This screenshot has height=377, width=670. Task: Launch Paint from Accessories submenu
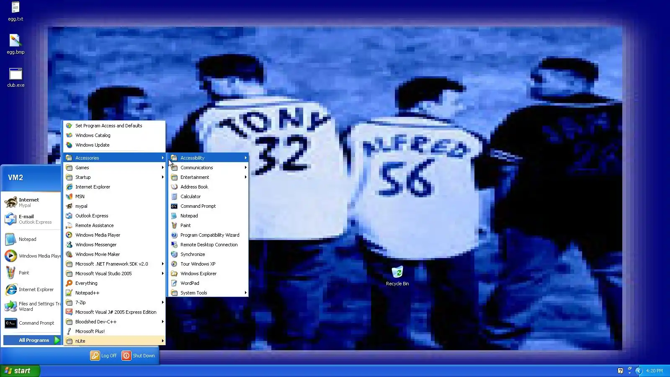coord(209,225)
